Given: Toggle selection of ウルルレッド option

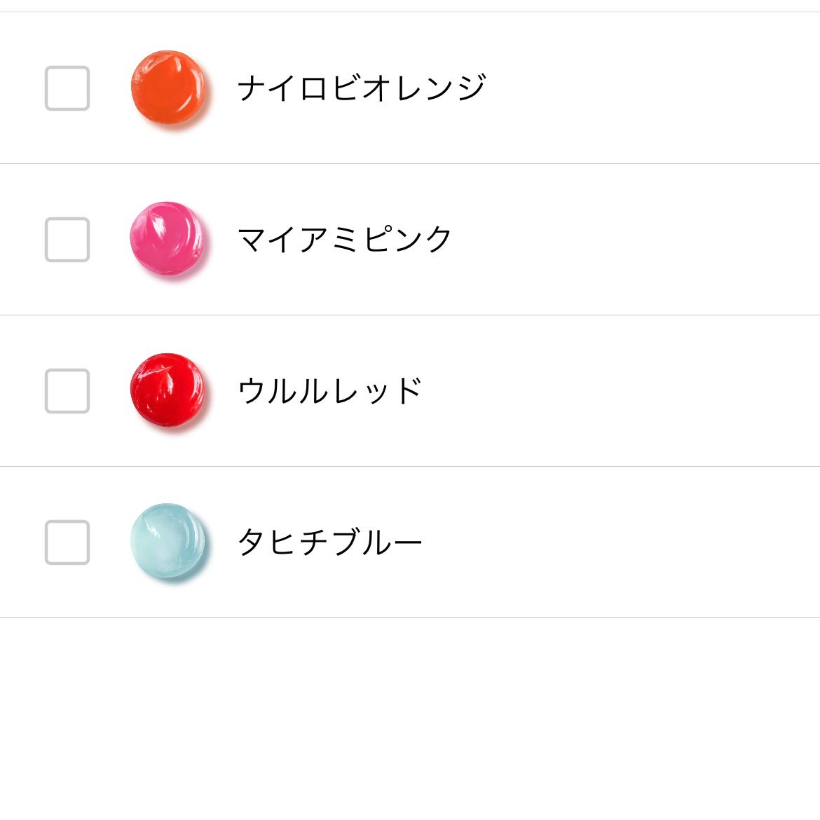Looking at the screenshot, I should (x=67, y=390).
